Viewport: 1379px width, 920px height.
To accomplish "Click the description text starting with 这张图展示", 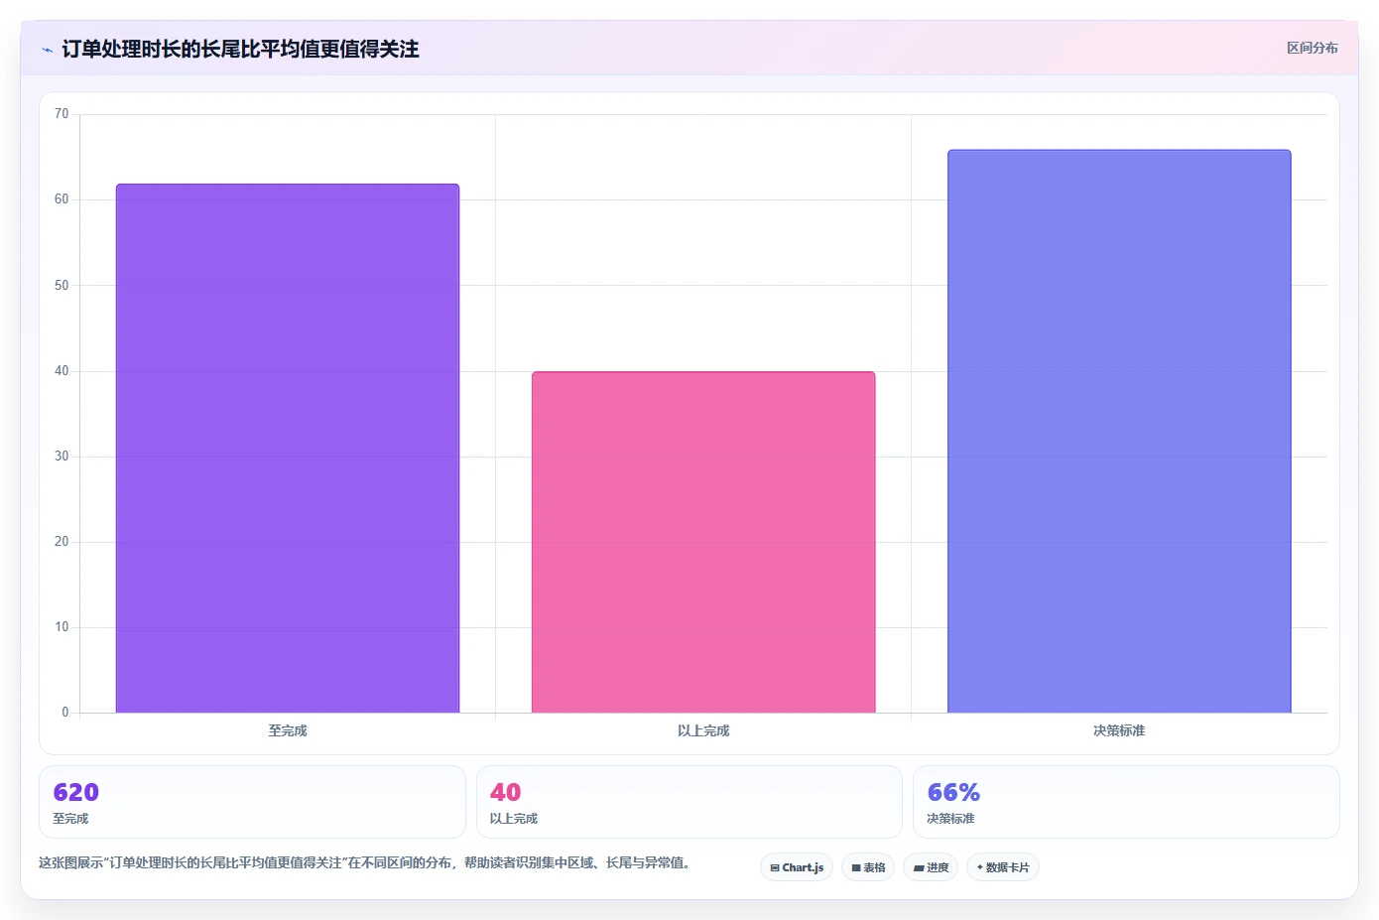I will 364,862.
